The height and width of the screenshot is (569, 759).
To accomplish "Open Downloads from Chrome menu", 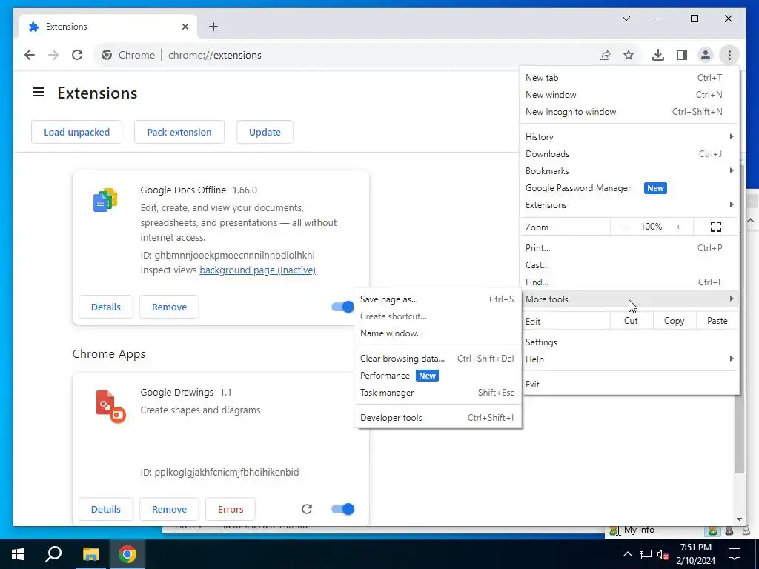I will click(630, 154).
